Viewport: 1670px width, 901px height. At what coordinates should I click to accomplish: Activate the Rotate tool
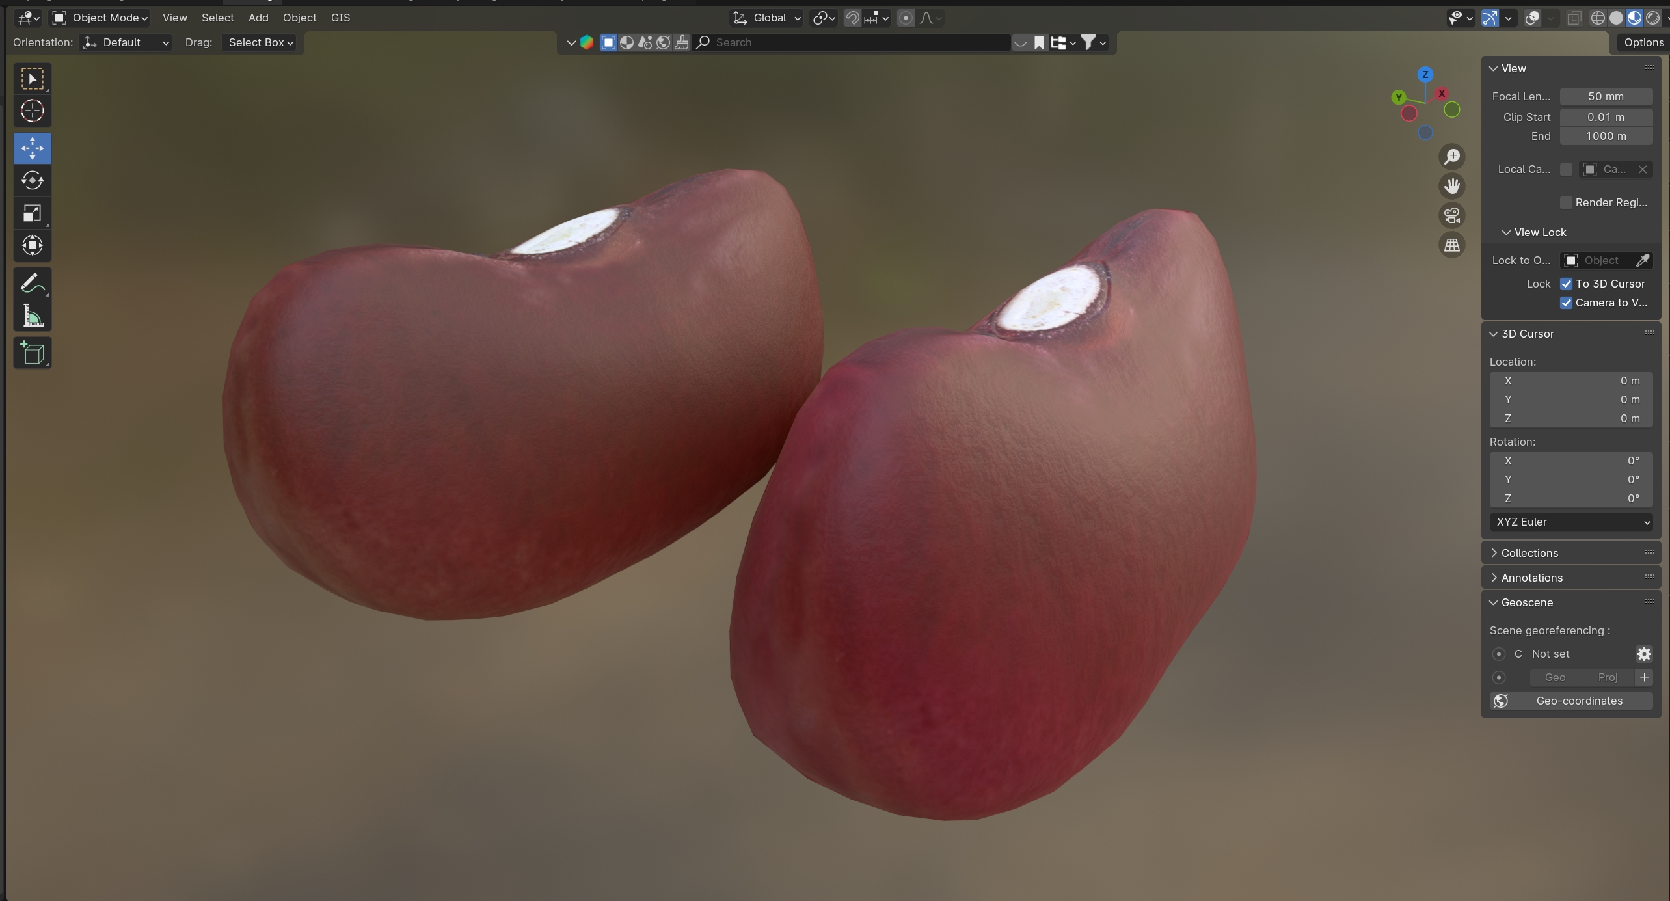pos(32,180)
